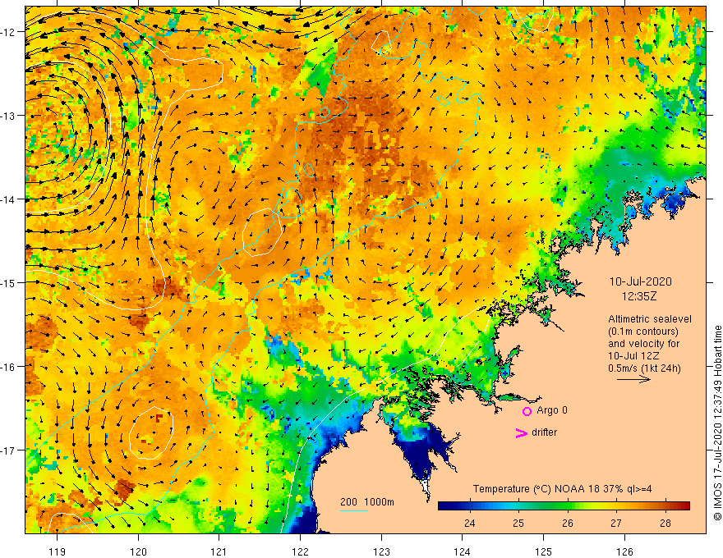Click the magenta drifter legend symbol
The width and height of the screenshot is (723, 558).
(x=521, y=432)
